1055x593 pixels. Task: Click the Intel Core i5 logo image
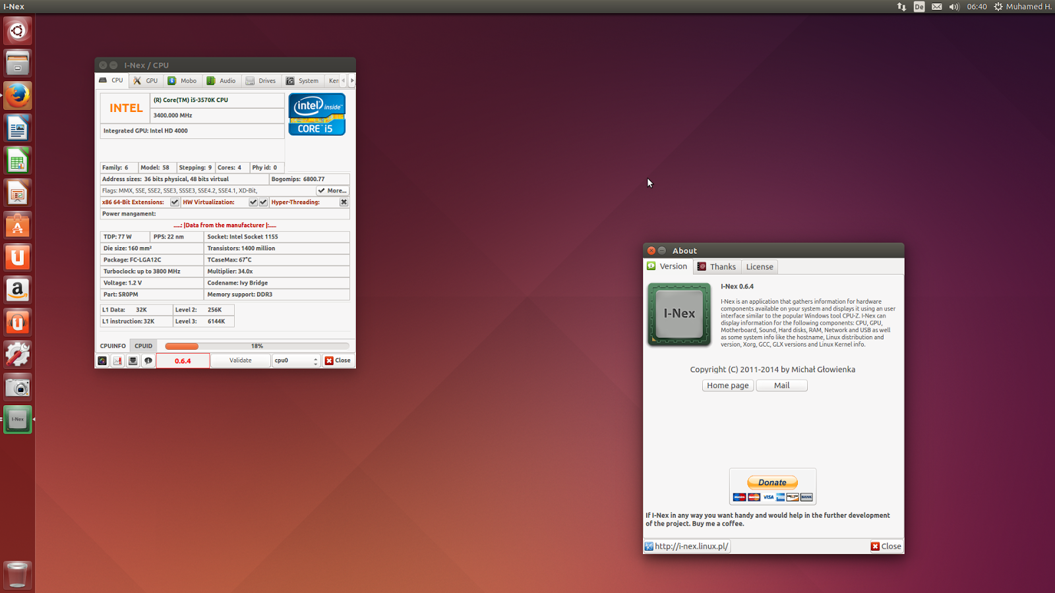click(x=317, y=115)
